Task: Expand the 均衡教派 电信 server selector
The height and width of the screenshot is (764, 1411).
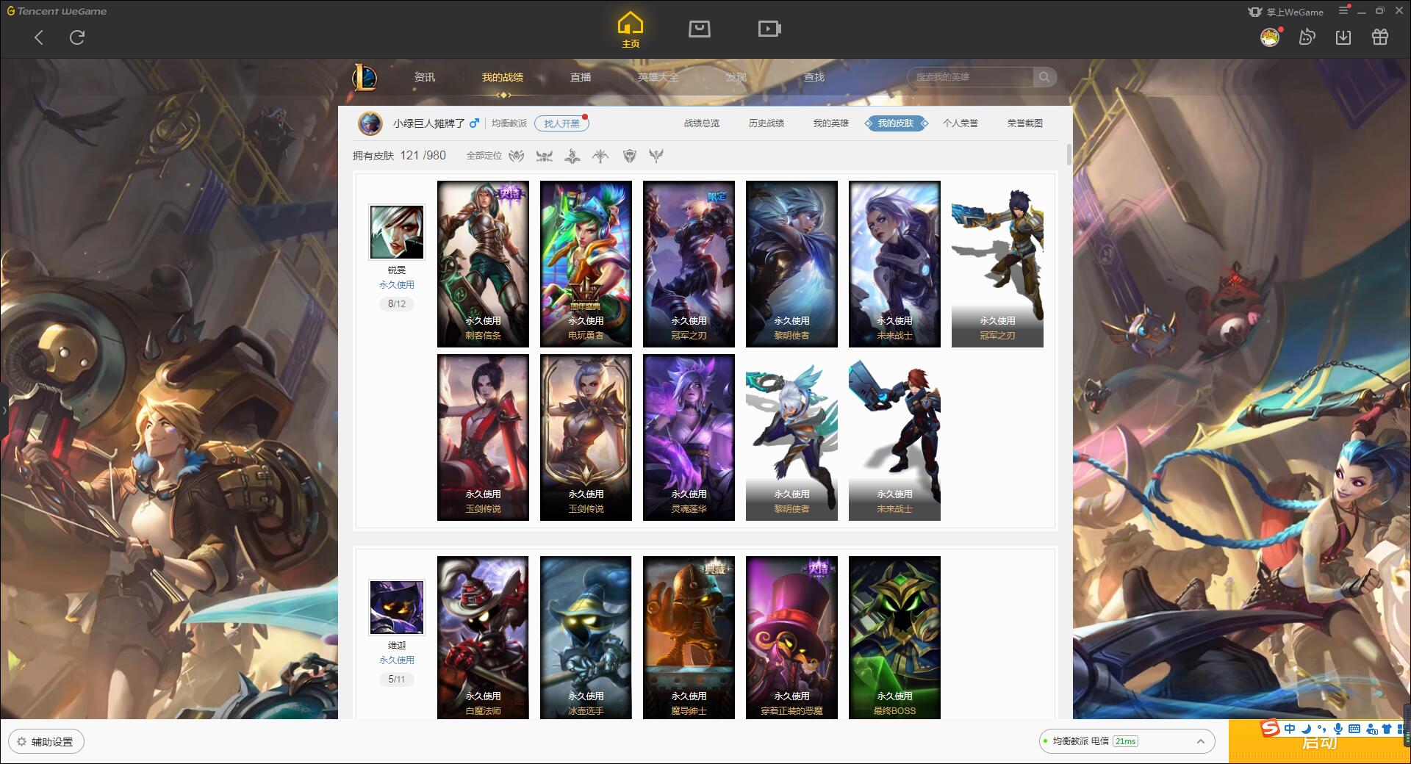Action: coord(1126,741)
